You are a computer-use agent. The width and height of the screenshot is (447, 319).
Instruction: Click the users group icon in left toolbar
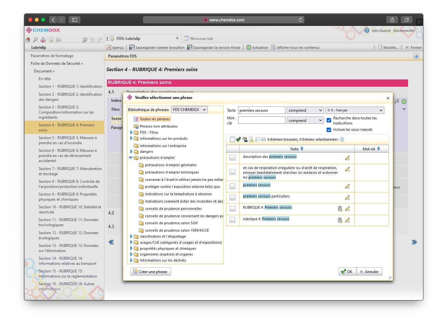point(58,40)
